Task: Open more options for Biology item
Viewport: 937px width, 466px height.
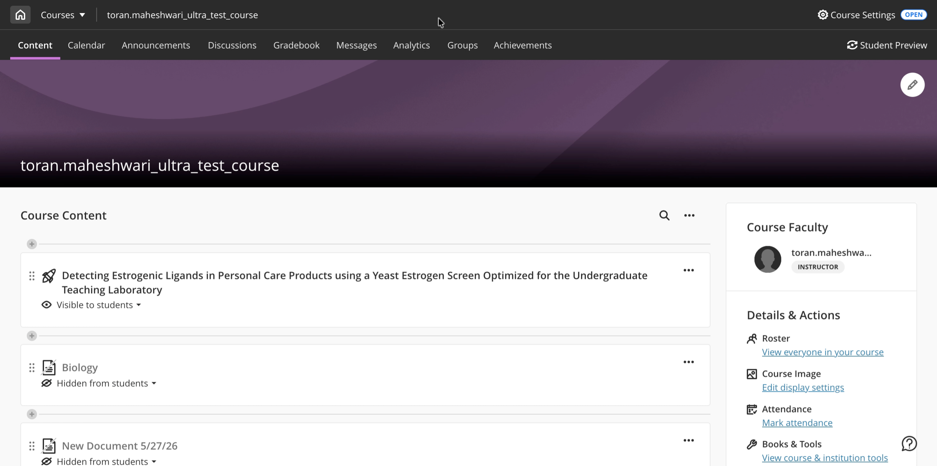Action: pyautogui.click(x=688, y=362)
